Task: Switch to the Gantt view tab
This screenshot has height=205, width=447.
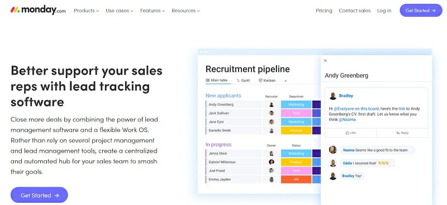Action: tap(243, 80)
